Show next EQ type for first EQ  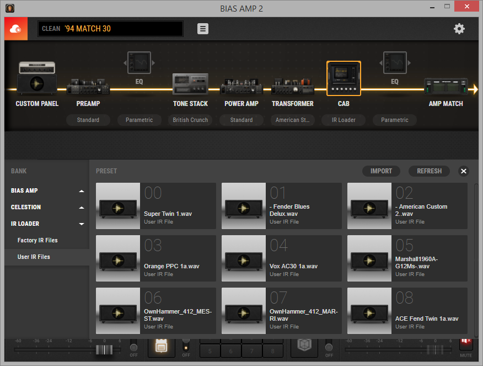tap(153, 63)
